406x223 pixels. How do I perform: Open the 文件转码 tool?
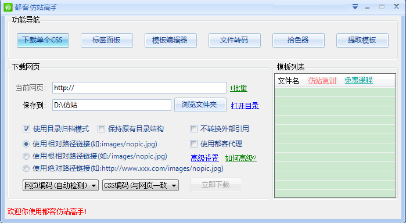(x=235, y=40)
